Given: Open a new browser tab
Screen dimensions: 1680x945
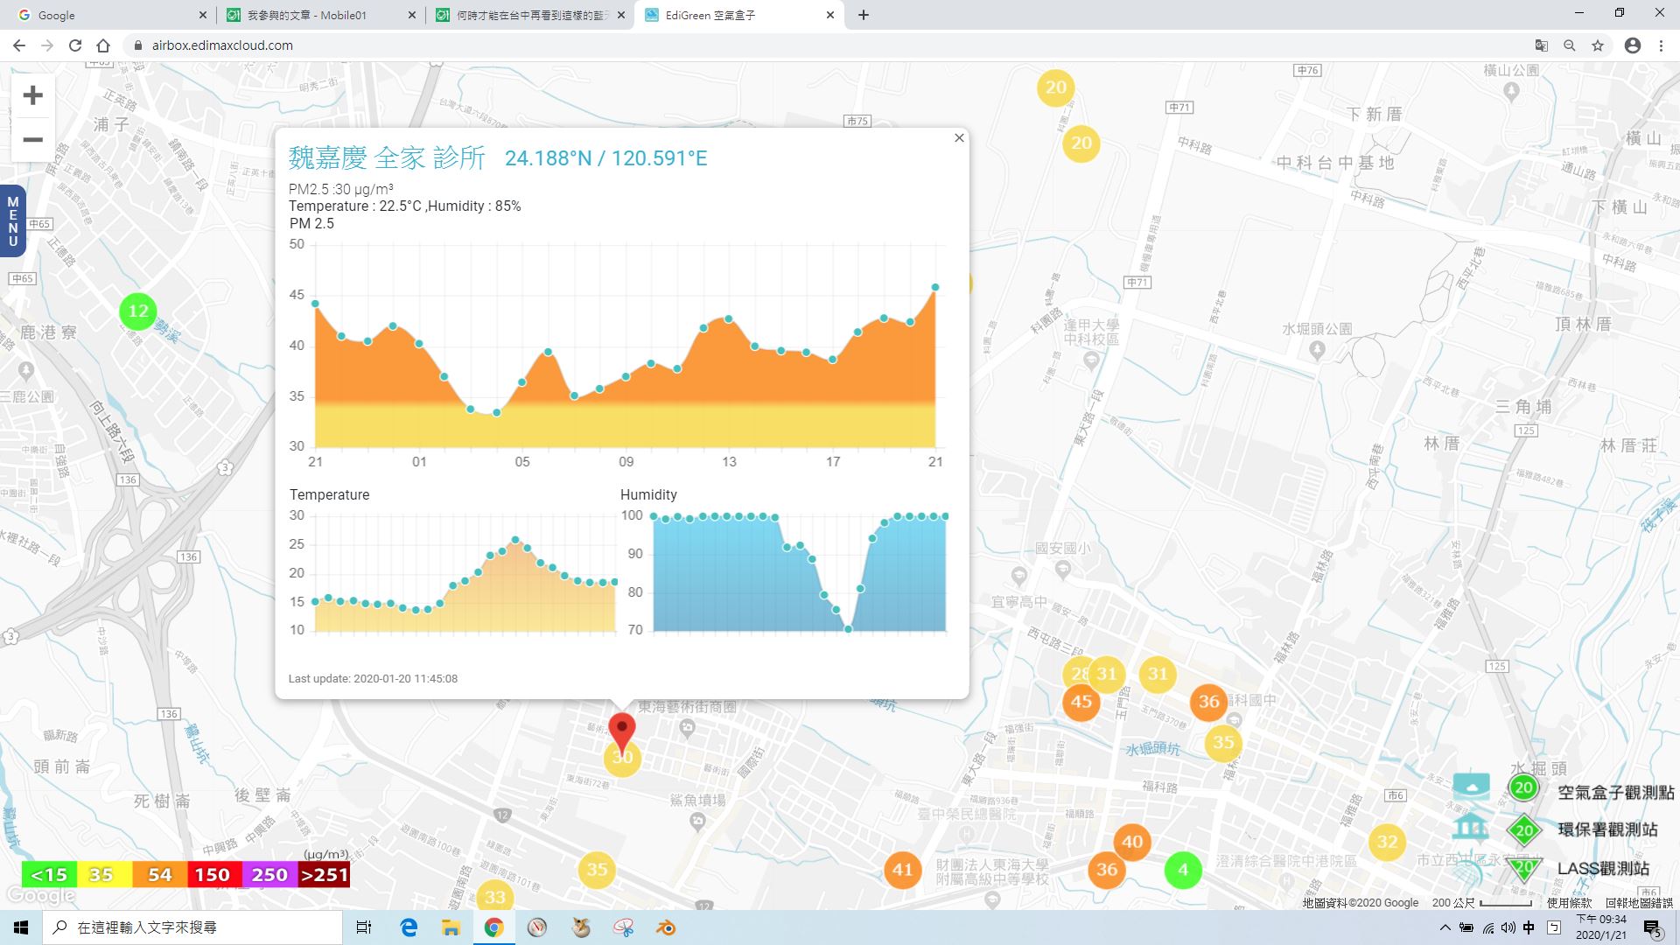Looking at the screenshot, I should pyautogui.click(x=864, y=15).
